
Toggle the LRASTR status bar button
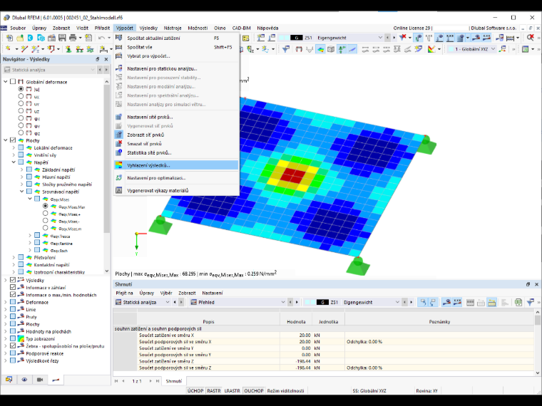232,391
